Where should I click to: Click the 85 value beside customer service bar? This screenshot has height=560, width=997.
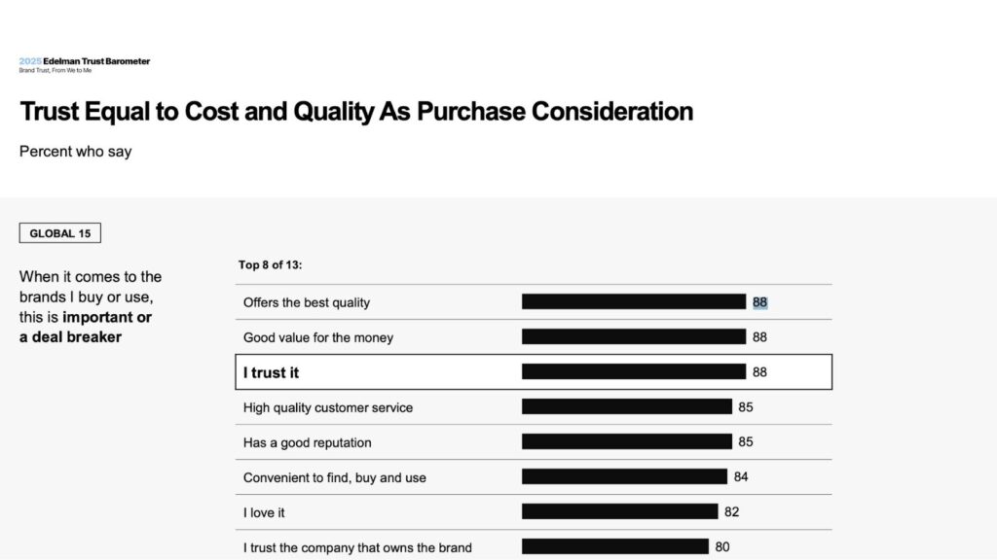(746, 407)
